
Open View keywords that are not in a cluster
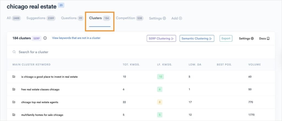(76, 38)
